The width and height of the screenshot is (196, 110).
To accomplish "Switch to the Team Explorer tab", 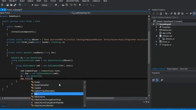I will click(x=172, y=69).
